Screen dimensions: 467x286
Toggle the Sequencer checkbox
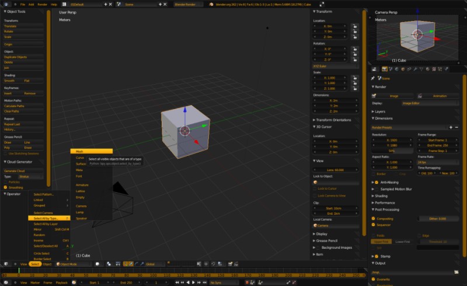click(373, 225)
